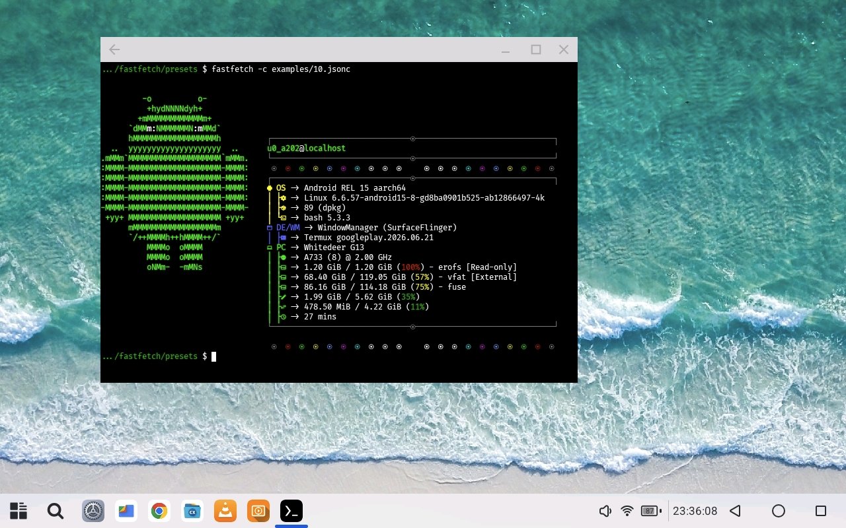Click the erofs [Read-only] disk line
The image size is (846, 528).
click(410, 267)
